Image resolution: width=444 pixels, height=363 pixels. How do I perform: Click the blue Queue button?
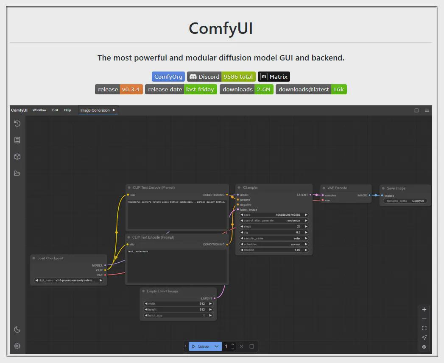point(201,346)
